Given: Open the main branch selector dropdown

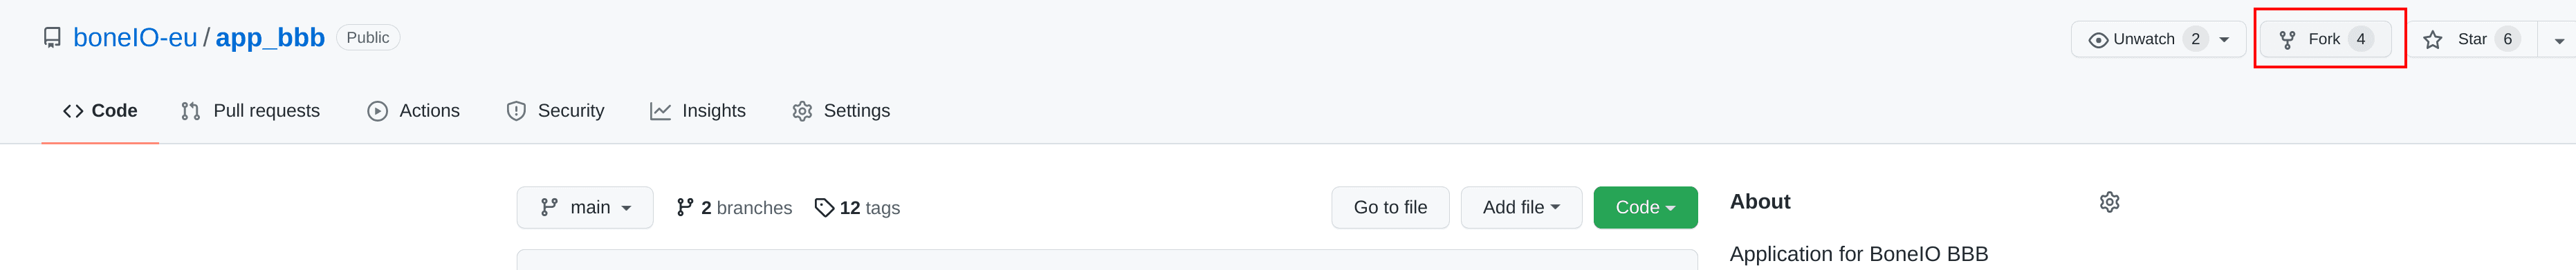Looking at the screenshot, I should point(585,207).
